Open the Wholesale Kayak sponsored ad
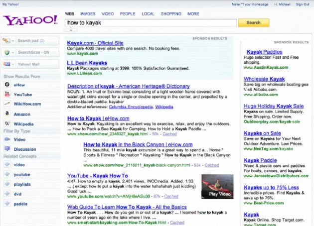This screenshot has height=226, width=314. point(264,79)
